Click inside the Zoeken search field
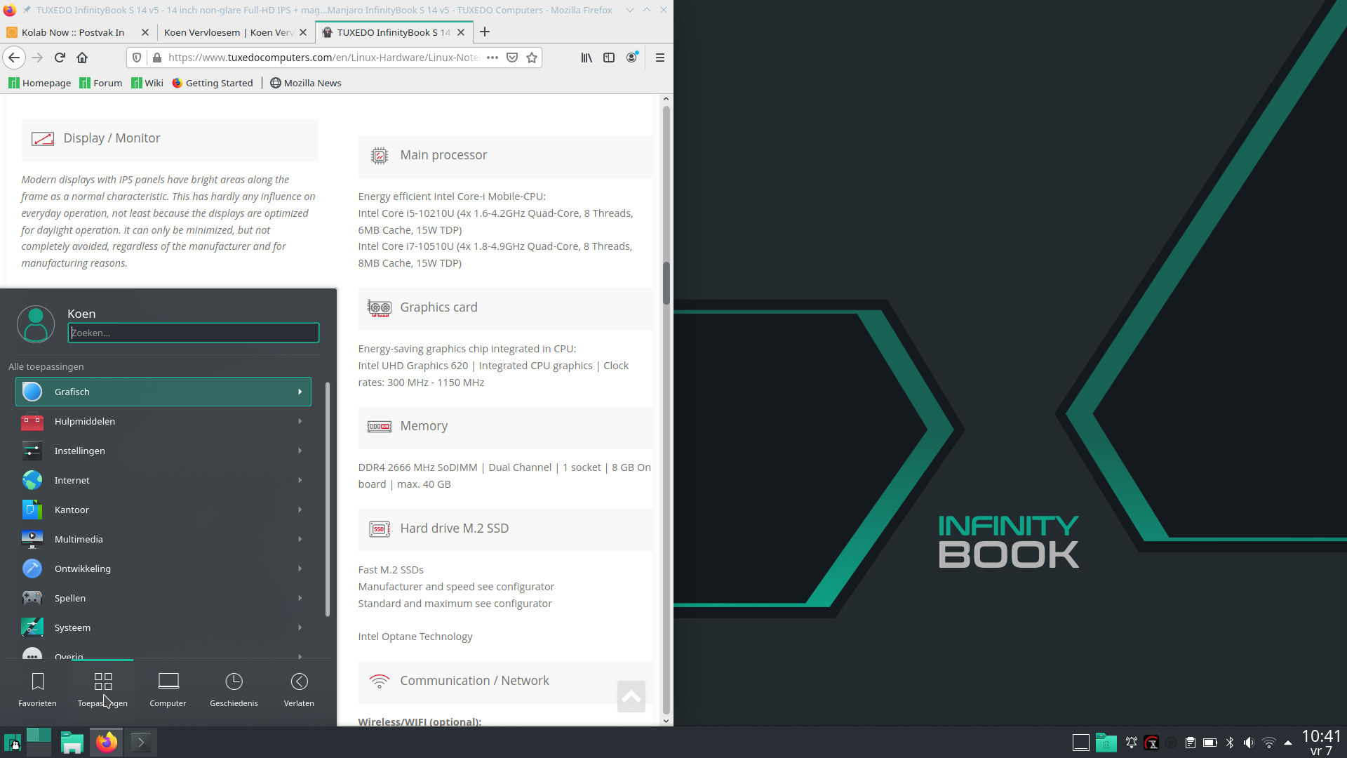 pos(193,333)
